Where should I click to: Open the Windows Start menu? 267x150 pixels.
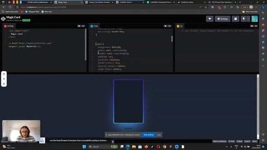point(84,147)
